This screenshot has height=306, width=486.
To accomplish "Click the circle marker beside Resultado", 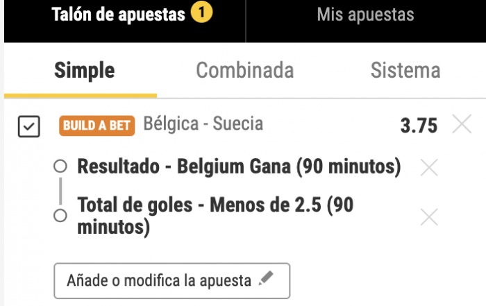I will pos(60,167).
